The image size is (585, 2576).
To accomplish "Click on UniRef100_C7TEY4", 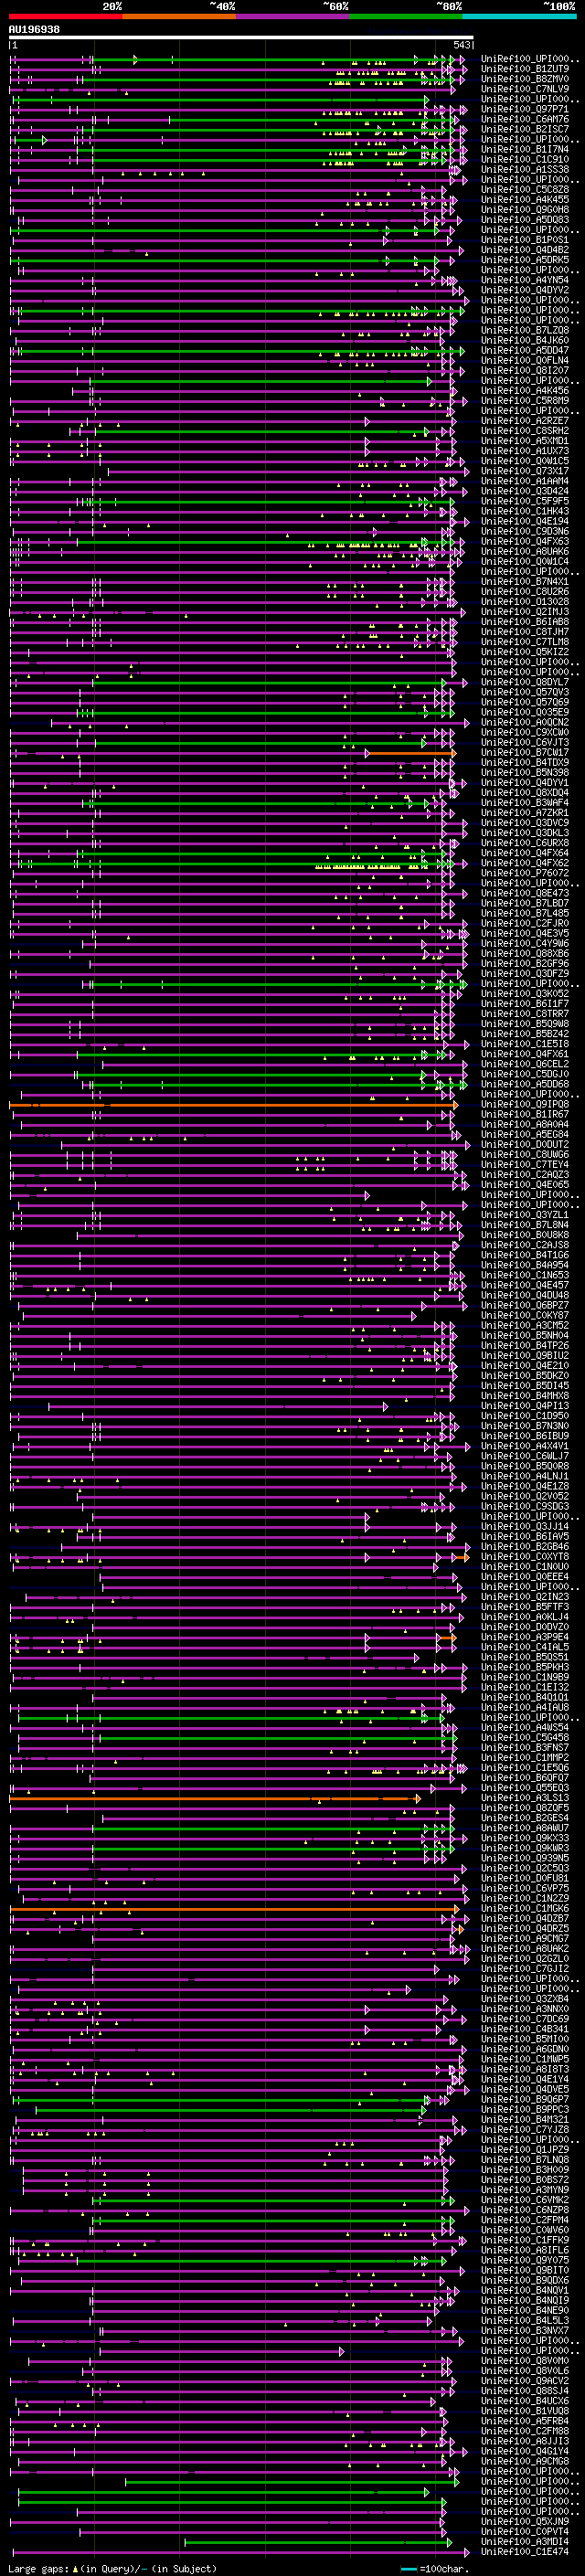I will [x=525, y=1165].
